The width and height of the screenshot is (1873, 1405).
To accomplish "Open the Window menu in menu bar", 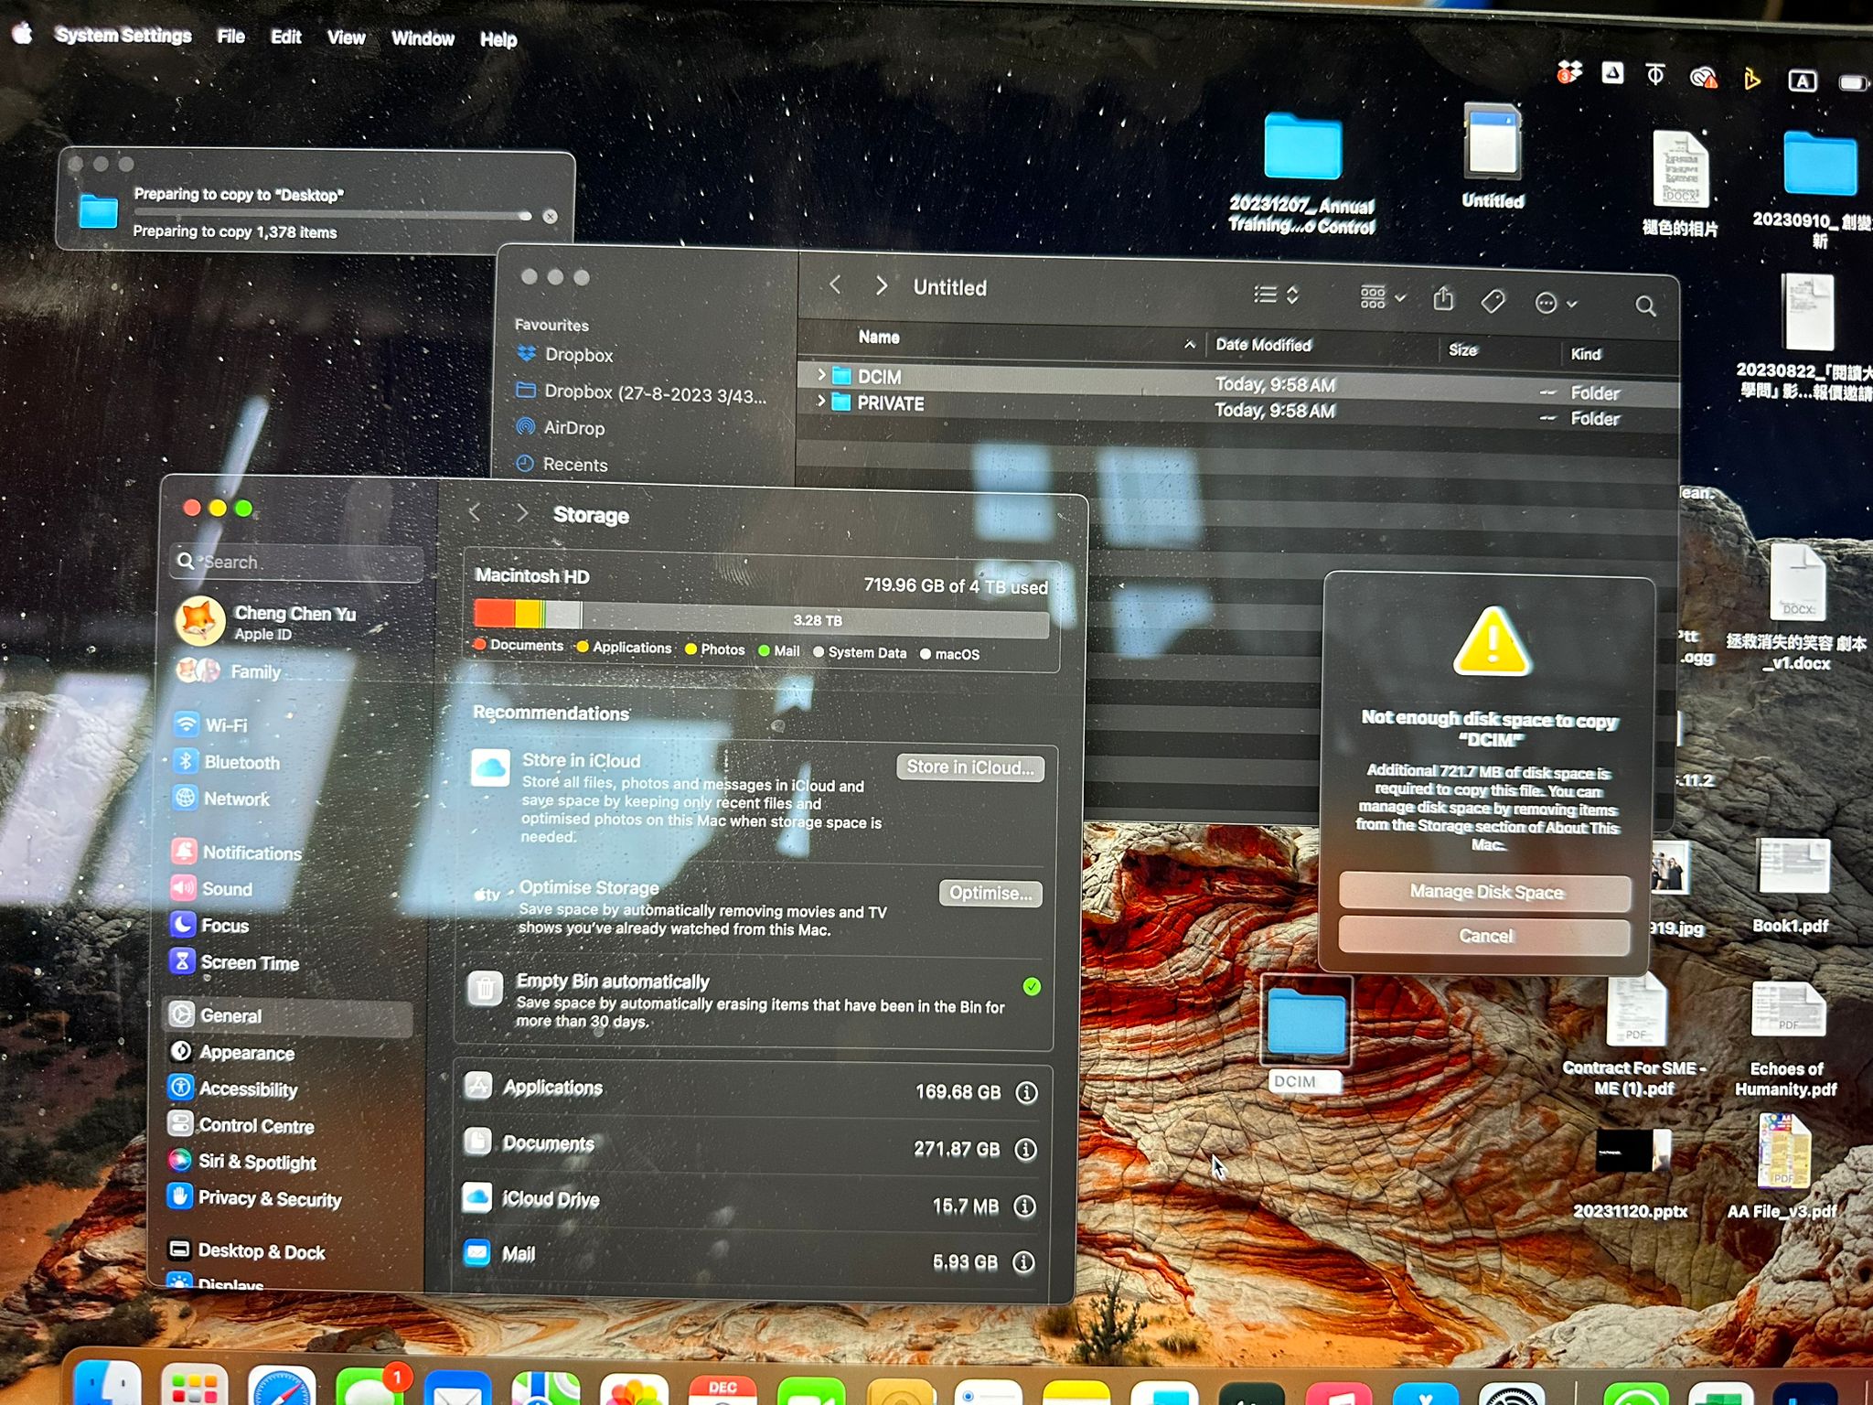I will [x=423, y=38].
